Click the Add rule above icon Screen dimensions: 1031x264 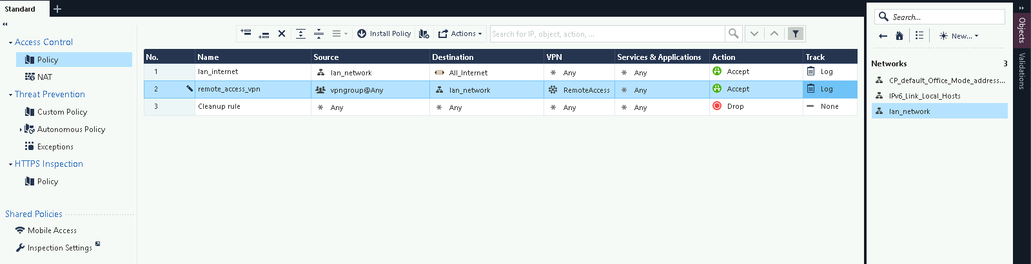(246, 33)
